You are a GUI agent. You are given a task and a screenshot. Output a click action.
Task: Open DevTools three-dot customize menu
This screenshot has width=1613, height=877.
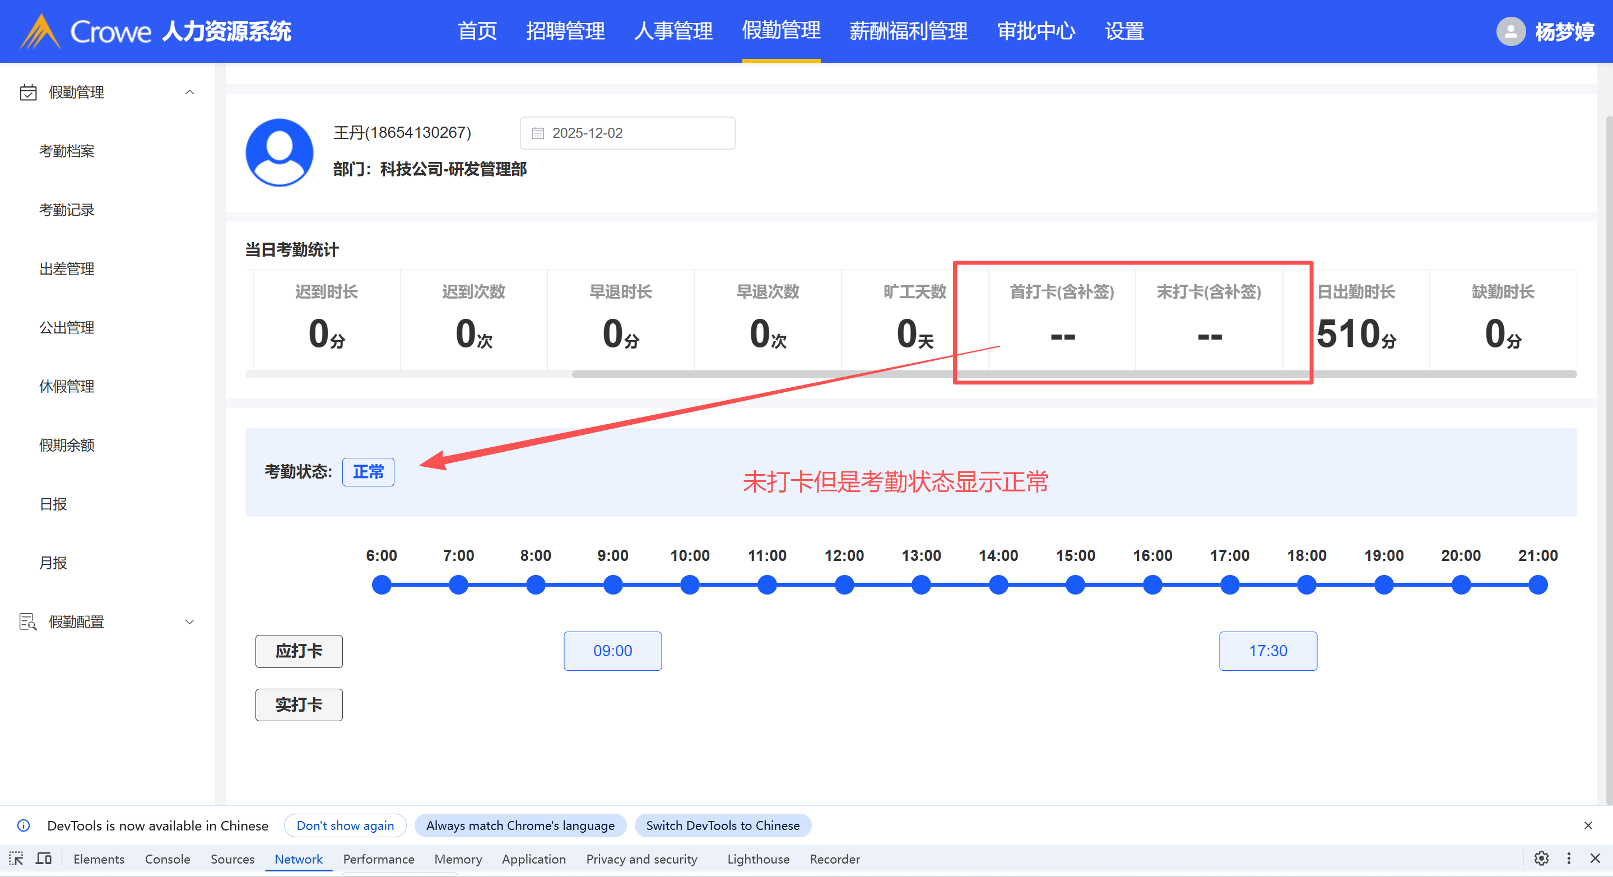[1569, 858]
